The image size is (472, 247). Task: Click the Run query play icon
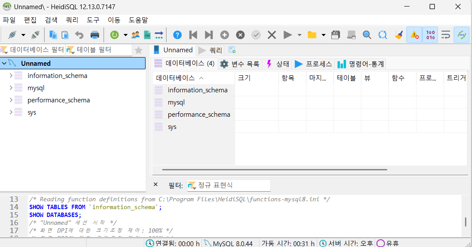[x=288, y=35]
